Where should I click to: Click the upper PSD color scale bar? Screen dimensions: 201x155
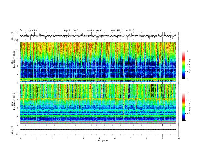pos(184,65)
